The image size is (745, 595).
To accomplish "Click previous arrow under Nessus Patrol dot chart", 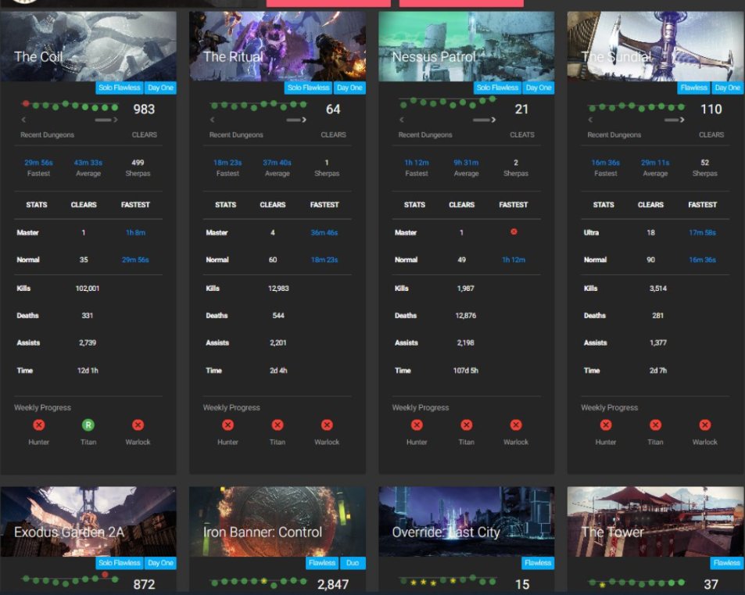I will 402,120.
